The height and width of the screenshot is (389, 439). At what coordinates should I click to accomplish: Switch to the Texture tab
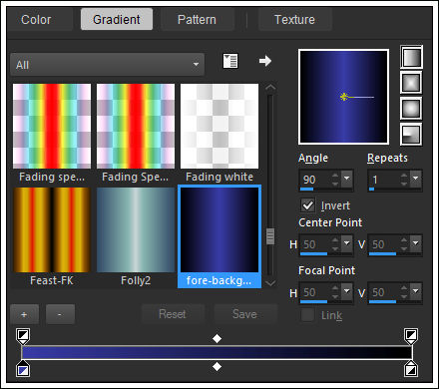[x=294, y=19]
